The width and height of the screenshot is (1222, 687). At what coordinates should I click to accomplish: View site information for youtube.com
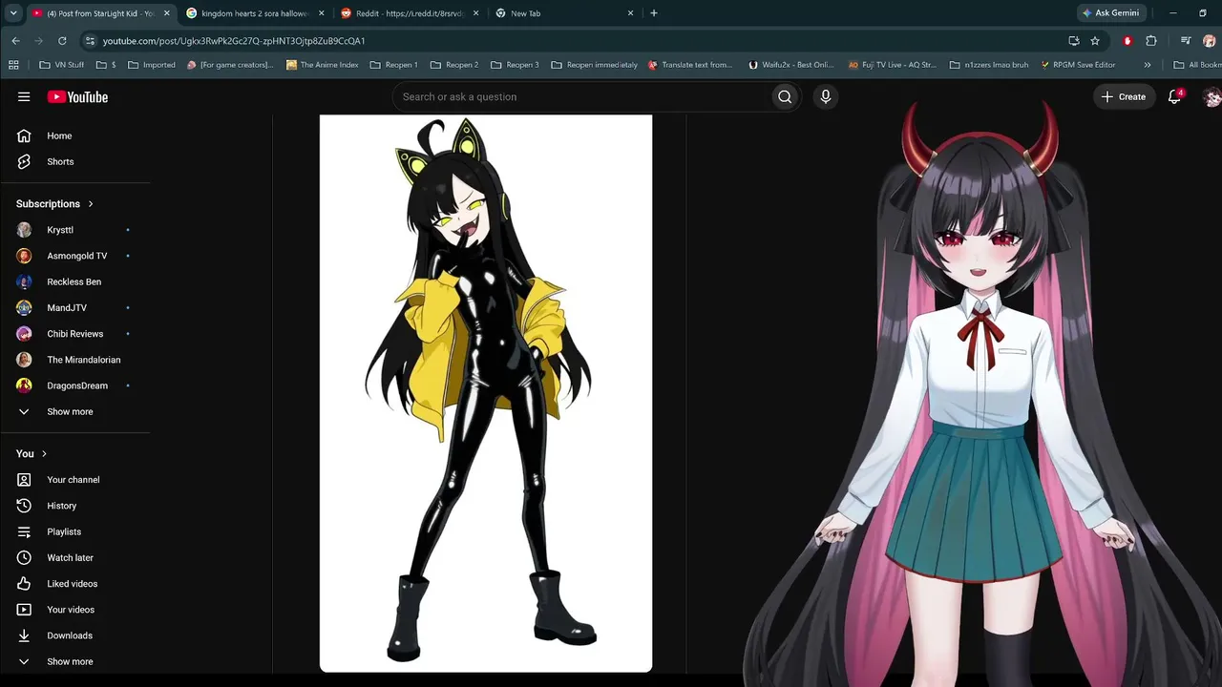click(90, 41)
